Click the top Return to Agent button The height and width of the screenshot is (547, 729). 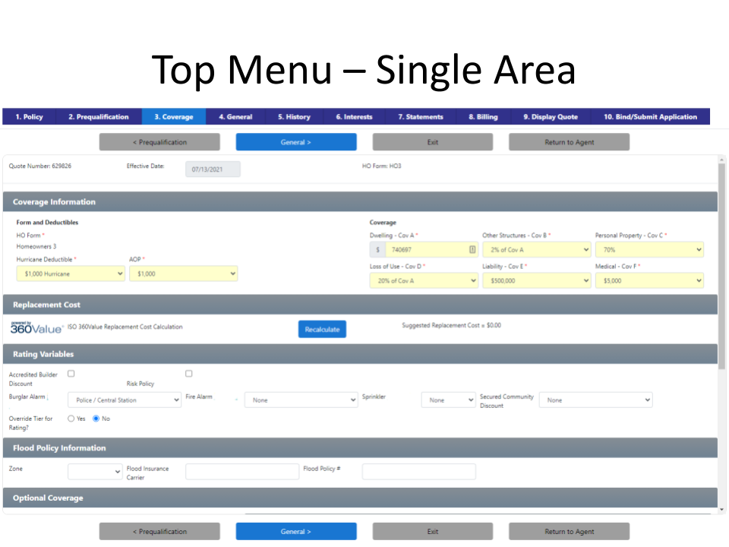tap(569, 142)
